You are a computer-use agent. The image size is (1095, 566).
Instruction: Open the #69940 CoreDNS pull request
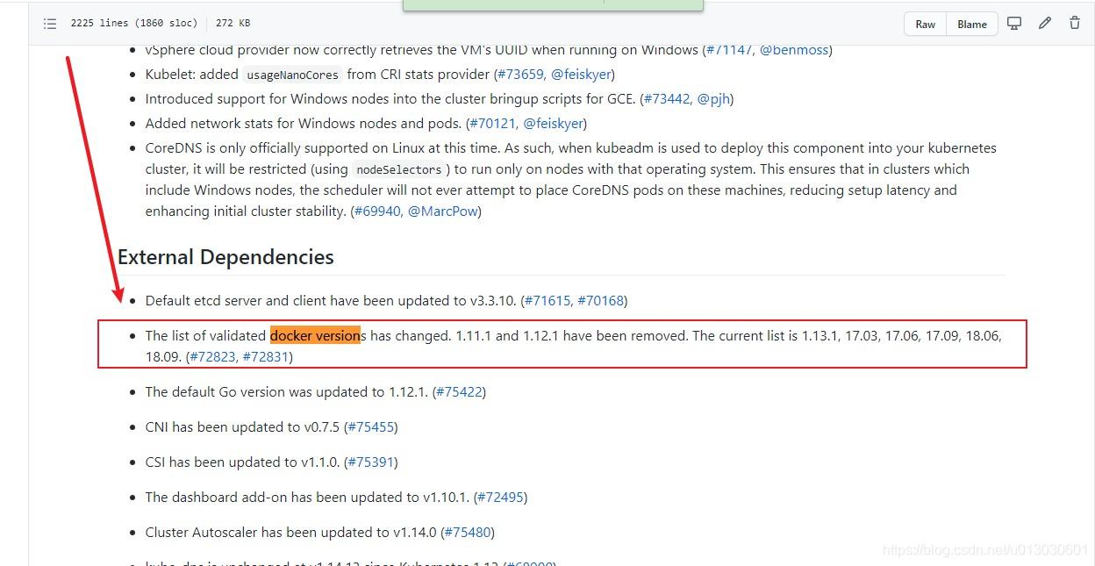click(377, 211)
